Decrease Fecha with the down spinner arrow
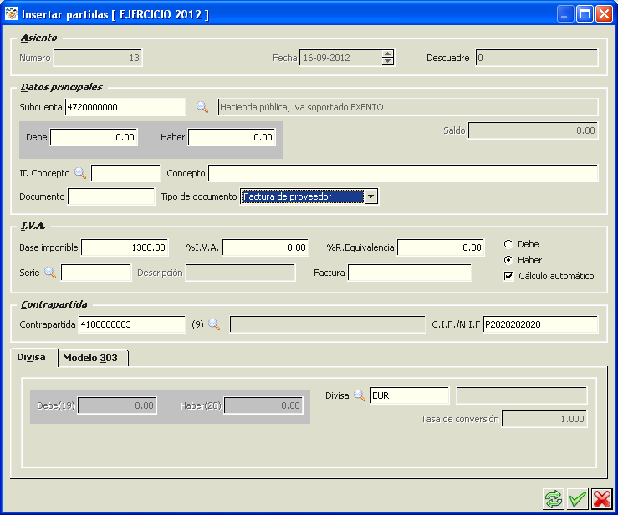Image resolution: width=618 pixels, height=515 pixels. click(x=388, y=61)
